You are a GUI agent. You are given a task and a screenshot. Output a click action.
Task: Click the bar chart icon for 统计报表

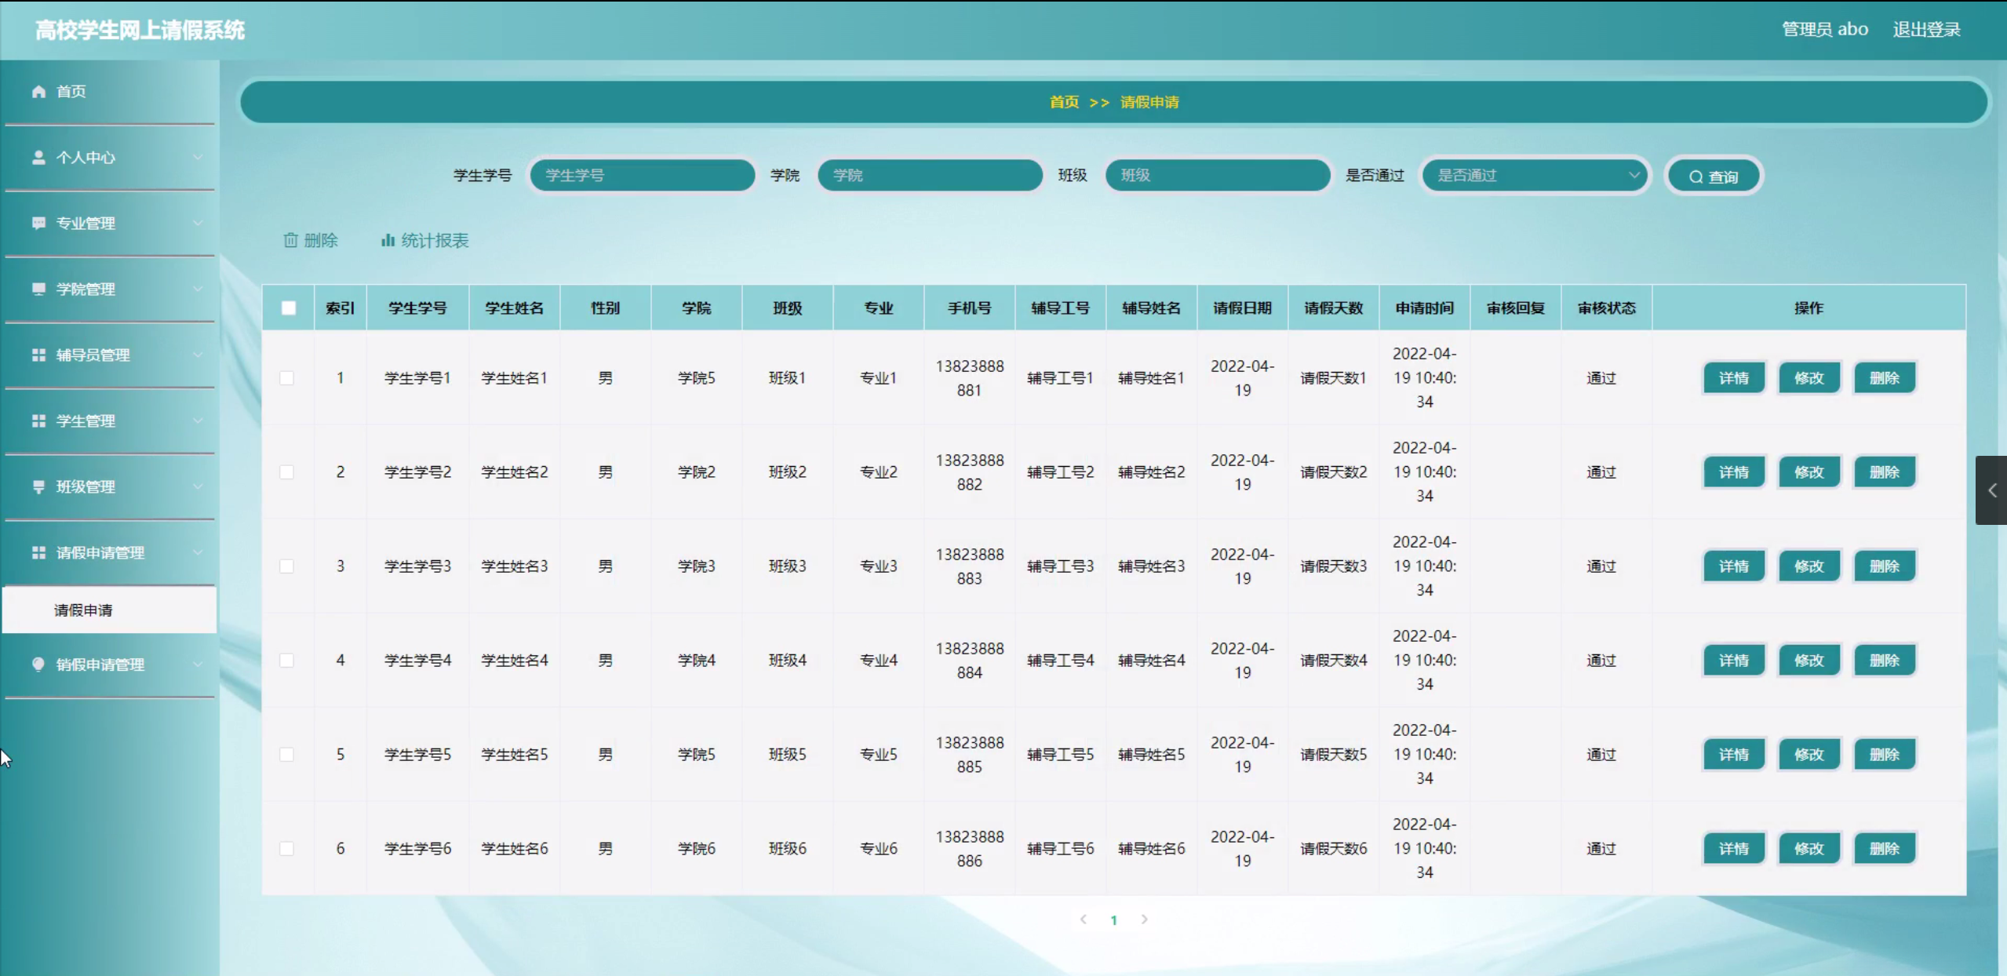388,240
